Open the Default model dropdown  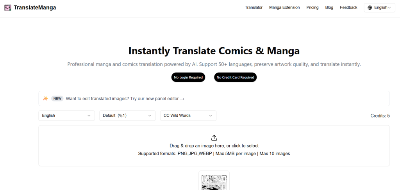point(127,115)
